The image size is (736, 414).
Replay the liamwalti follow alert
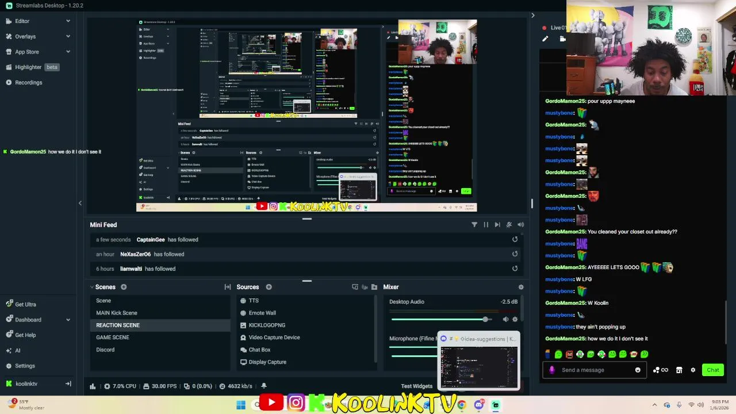(x=515, y=268)
